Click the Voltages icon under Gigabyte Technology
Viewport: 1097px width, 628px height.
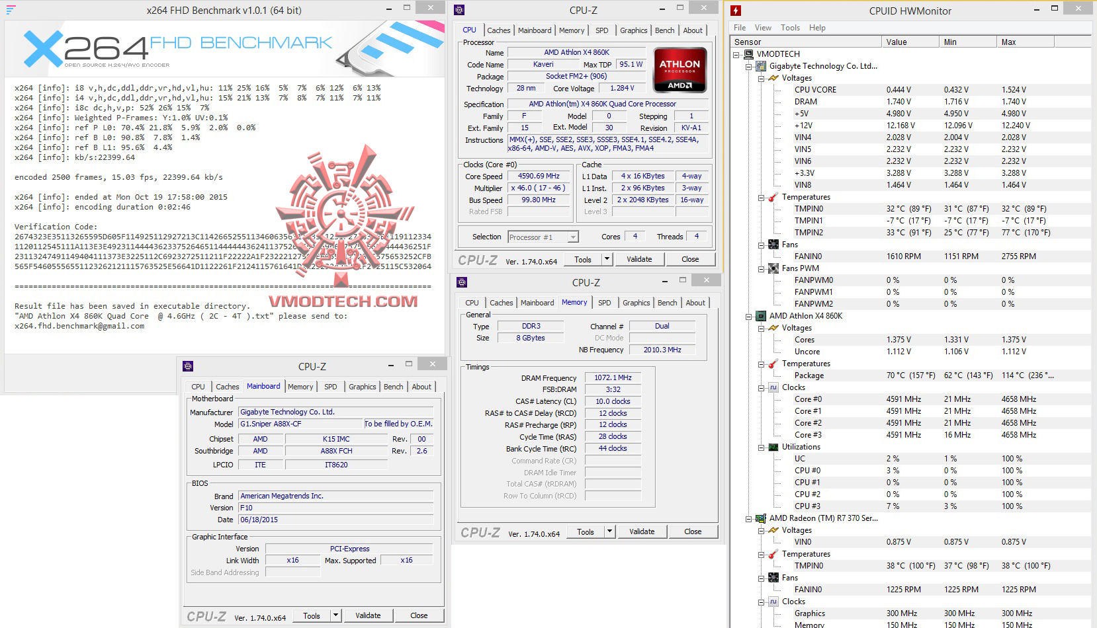tap(773, 78)
